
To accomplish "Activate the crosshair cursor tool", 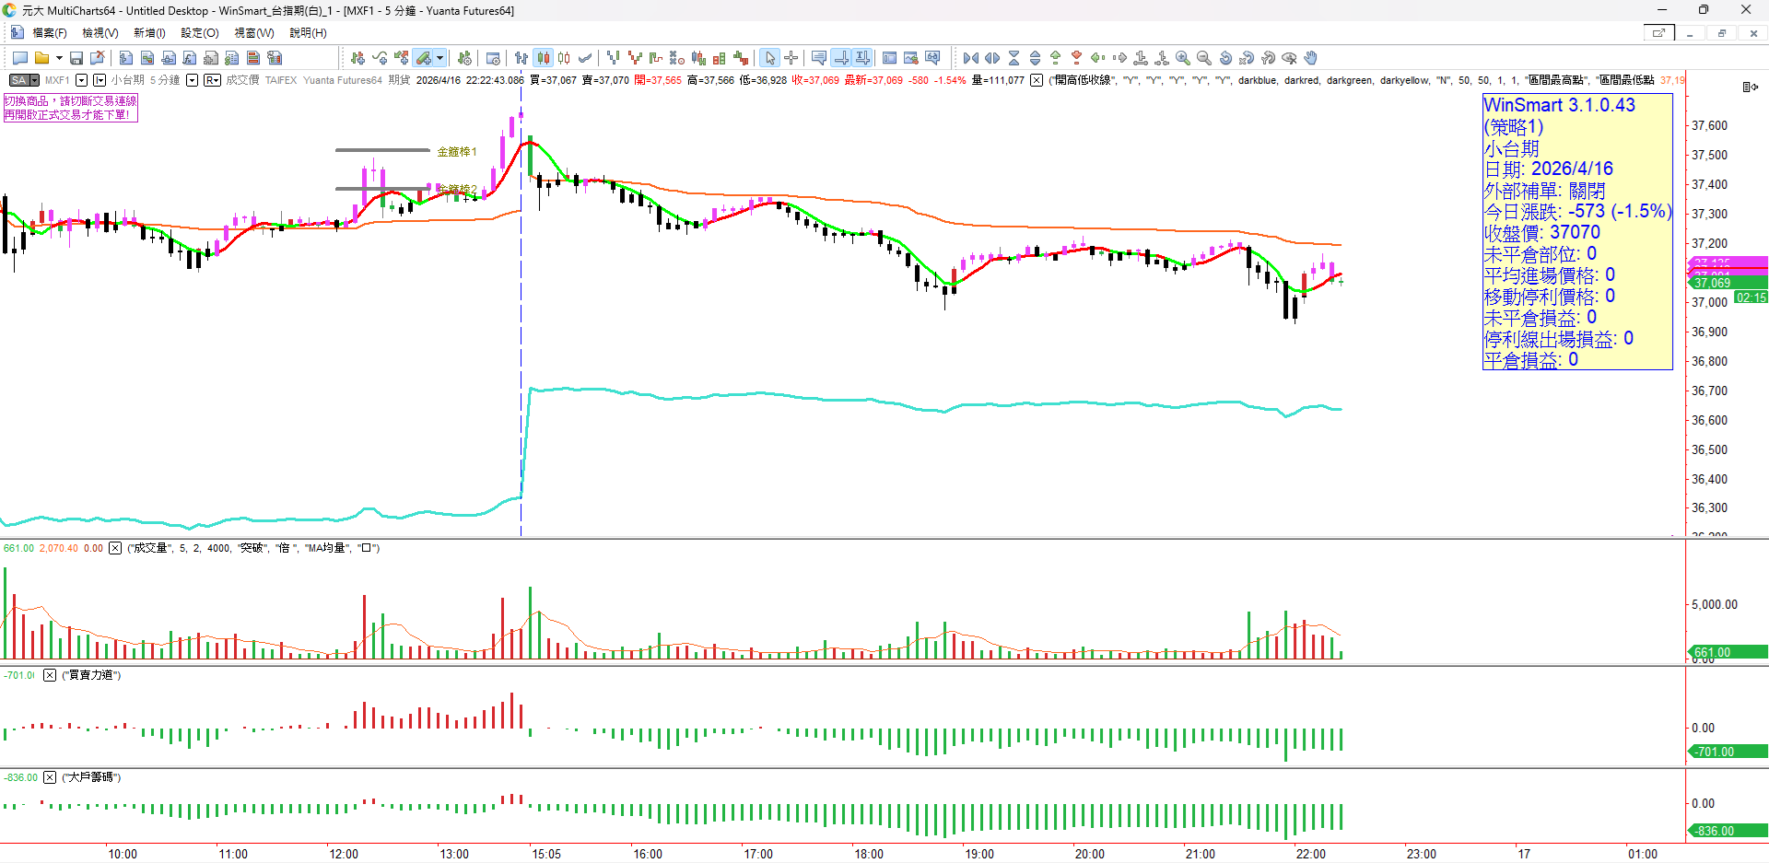I will pyautogui.click(x=791, y=58).
